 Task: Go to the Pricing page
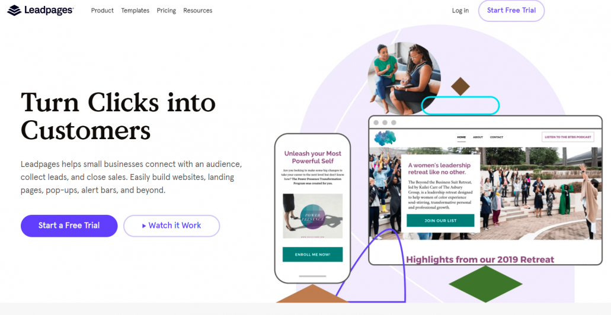pyautogui.click(x=167, y=11)
